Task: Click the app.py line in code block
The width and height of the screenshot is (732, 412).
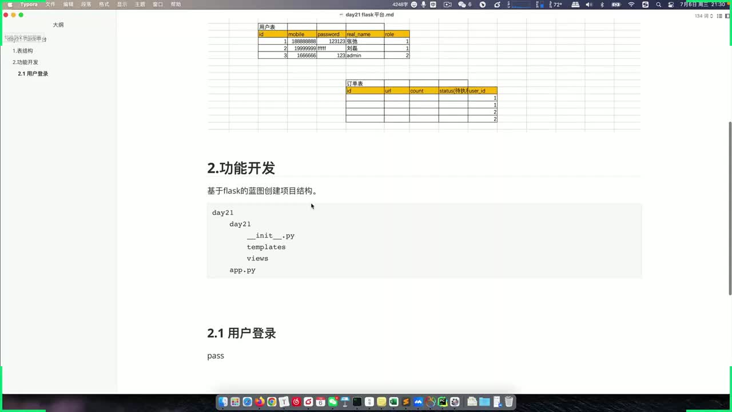Action: 242,270
